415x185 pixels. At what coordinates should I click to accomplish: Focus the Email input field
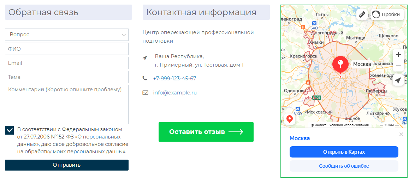point(67,63)
